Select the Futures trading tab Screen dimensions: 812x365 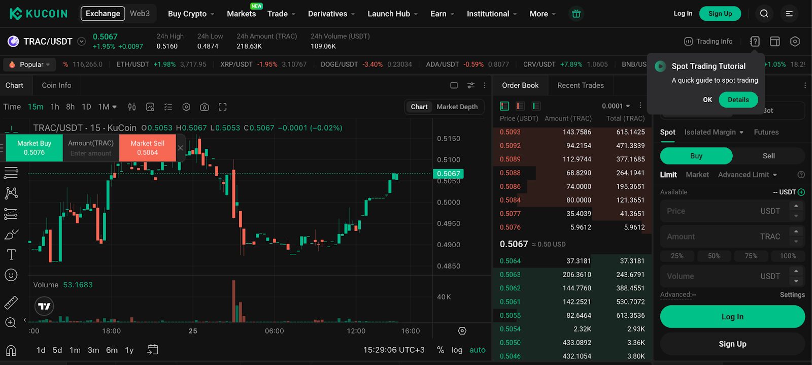pyautogui.click(x=766, y=132)
